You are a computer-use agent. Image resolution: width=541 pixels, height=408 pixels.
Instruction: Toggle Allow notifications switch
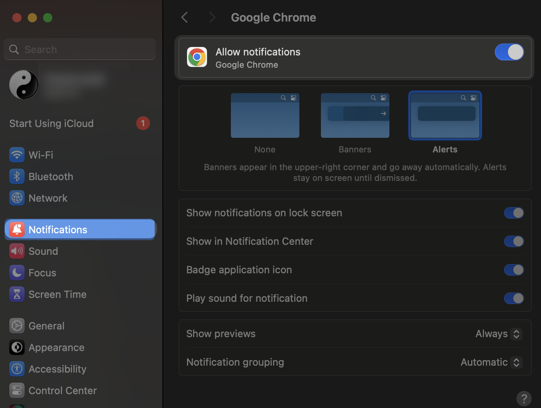[x=509, y=52]
